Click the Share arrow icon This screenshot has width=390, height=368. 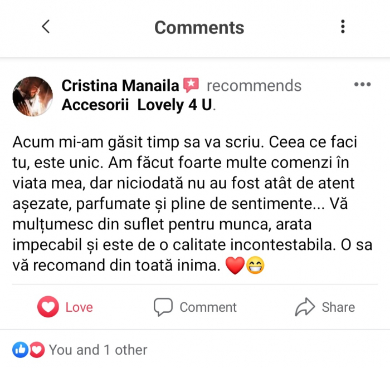click(305, 307)
